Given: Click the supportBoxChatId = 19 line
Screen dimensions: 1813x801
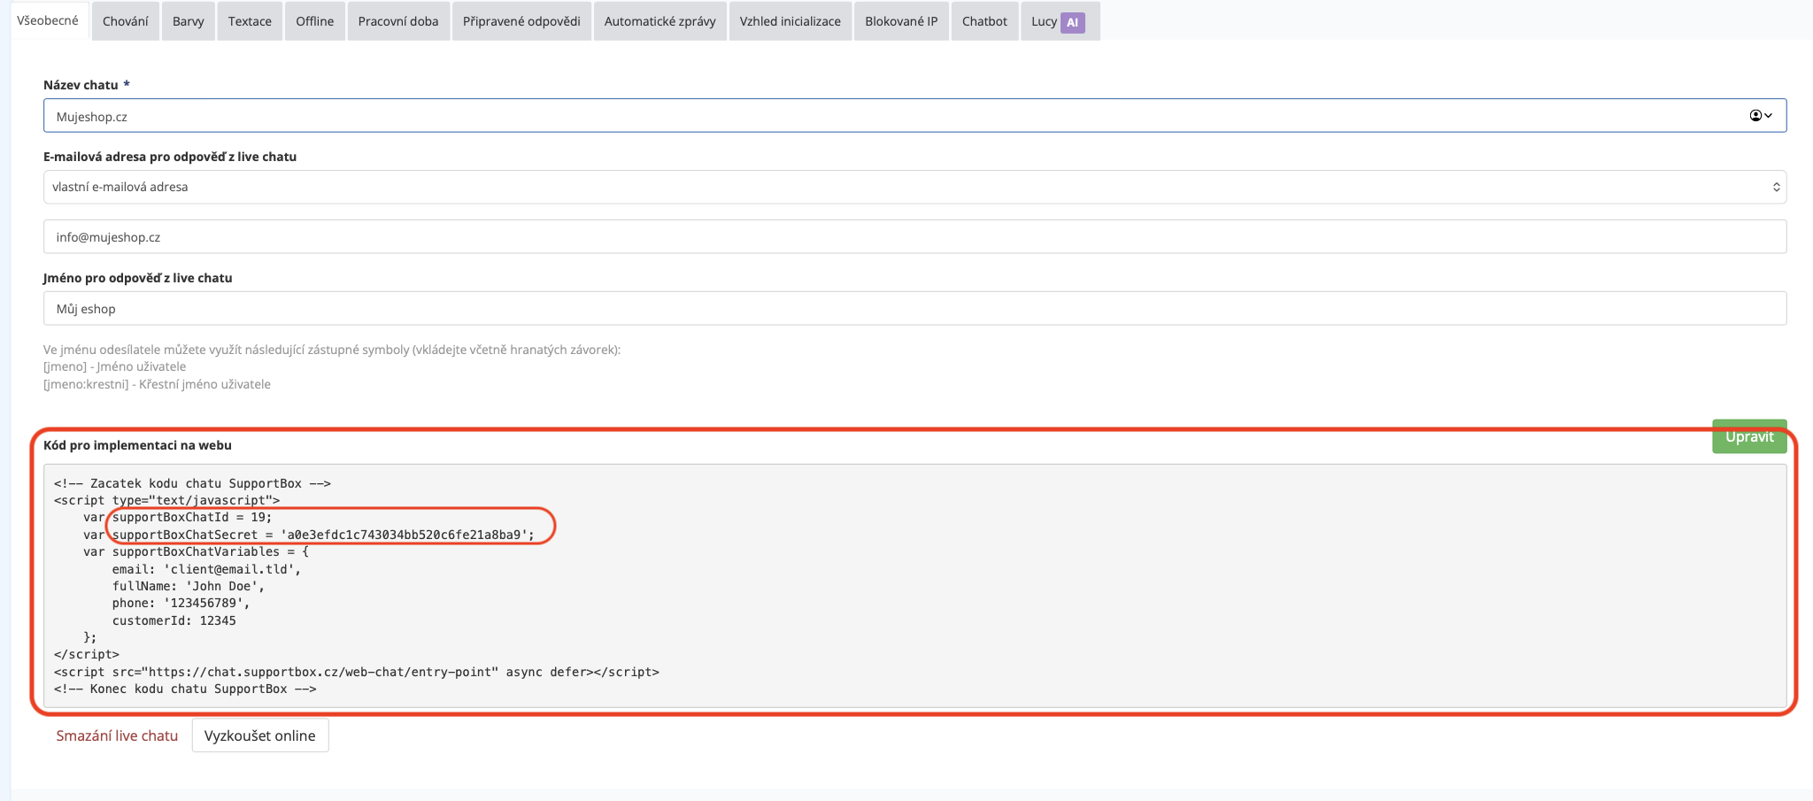Looking at the screenshot, I should [x=178, y=518].
